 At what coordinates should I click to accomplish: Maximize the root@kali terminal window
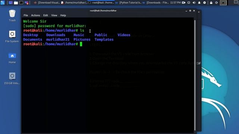coord(190,11)
